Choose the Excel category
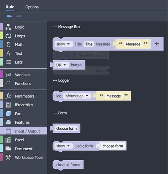This screenshot has width=168, height=174. point(24,140)
